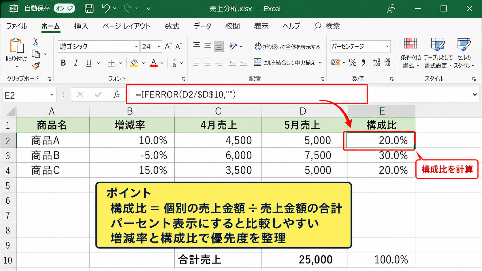Toggle Underline formatting
This screenshot has height=271, width=482.
(89, 63)
